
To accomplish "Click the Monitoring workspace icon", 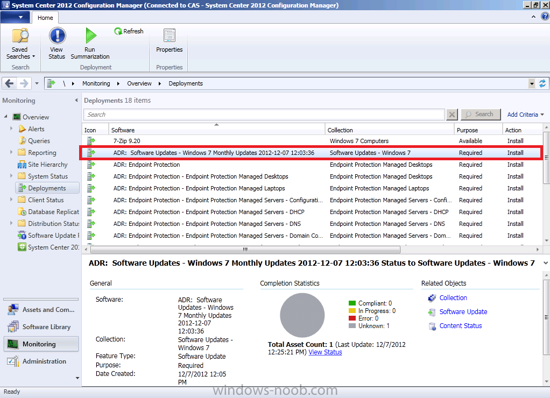I will [13, 344].
